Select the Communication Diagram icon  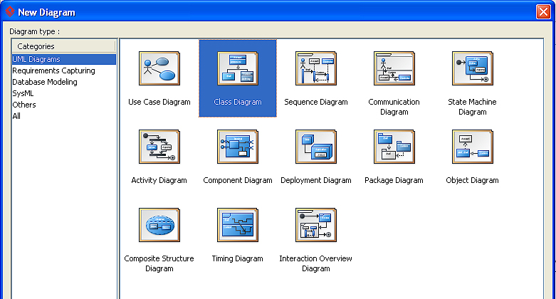[394, 69]
